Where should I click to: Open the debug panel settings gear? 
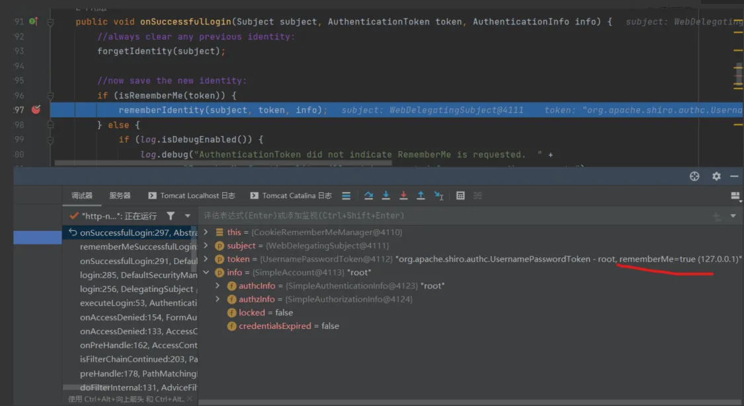coord(716,176)
